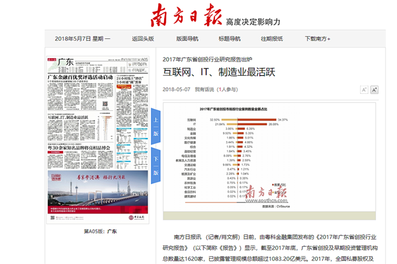This screenshot has width=397, height=264.
Task: Click 广东金融百优奖评选活动启动 on page thumbnail
Action: click(81, 77)
